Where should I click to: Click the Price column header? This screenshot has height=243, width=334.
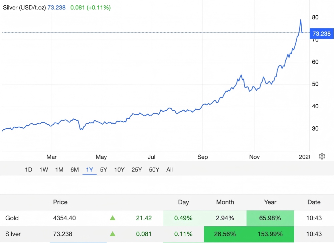tap(60, 202)
